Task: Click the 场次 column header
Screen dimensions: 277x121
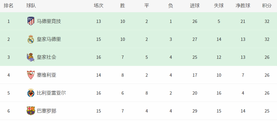Action: click(98, 6)
